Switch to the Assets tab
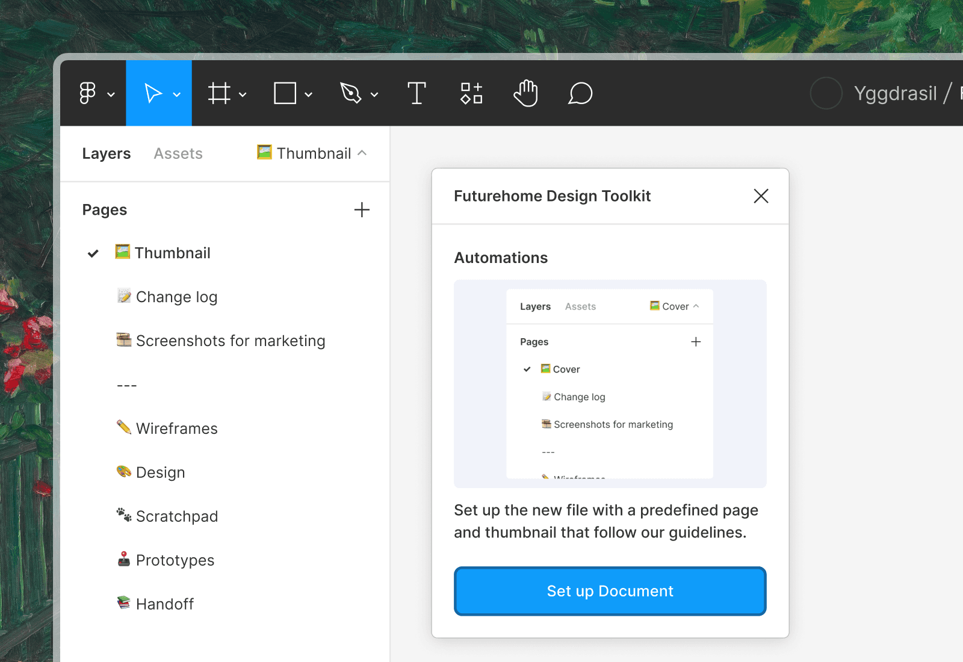Image resolution: width=963 pixels, height=662 pixels. pyautogui.click(x=178, y=153)
